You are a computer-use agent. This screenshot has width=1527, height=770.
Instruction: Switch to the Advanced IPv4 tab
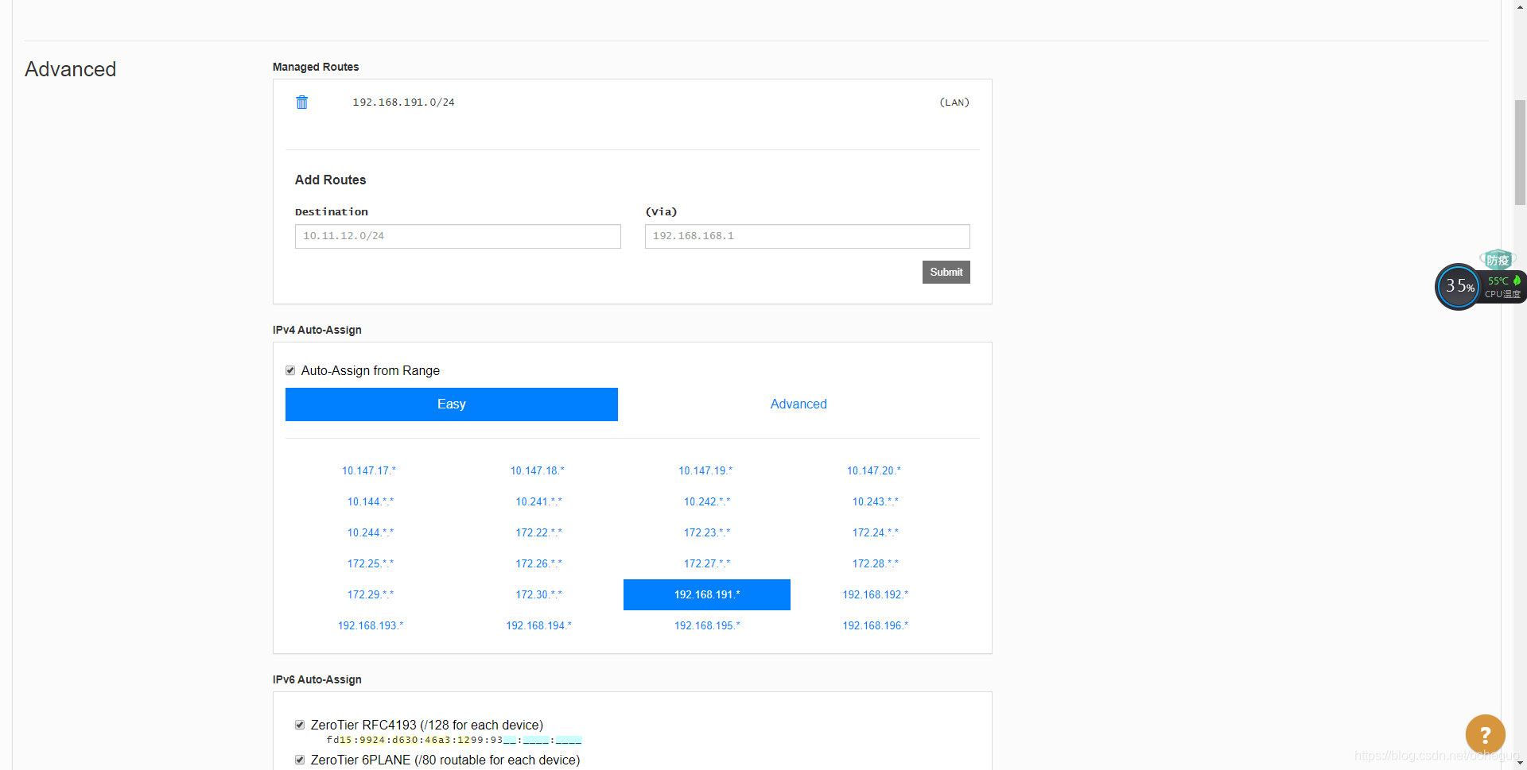pyautogui.click(x=798, y=404)
